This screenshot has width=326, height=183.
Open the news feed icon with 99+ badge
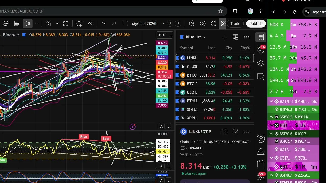[261, 177]
